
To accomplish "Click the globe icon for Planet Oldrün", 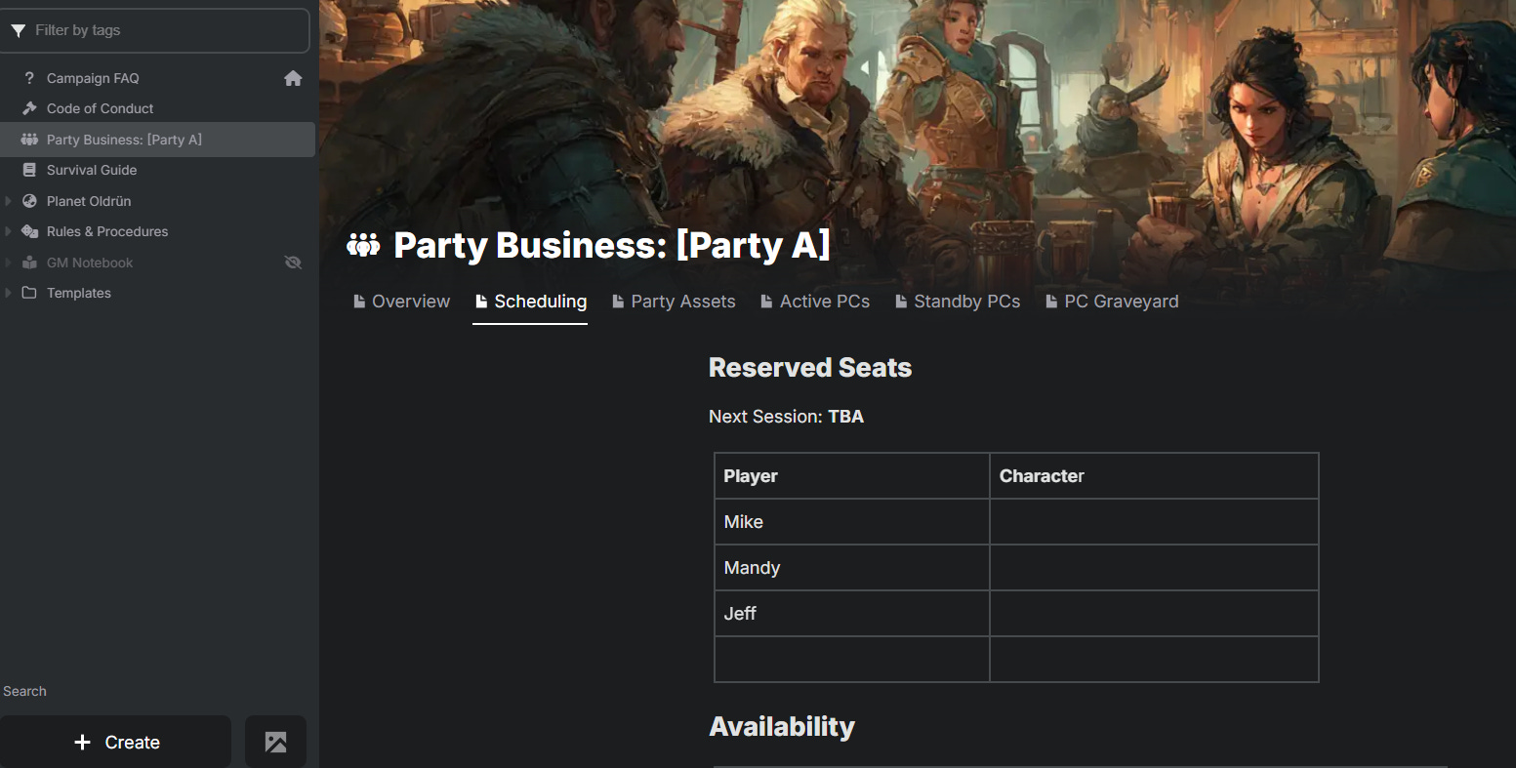I will point(29,201).
